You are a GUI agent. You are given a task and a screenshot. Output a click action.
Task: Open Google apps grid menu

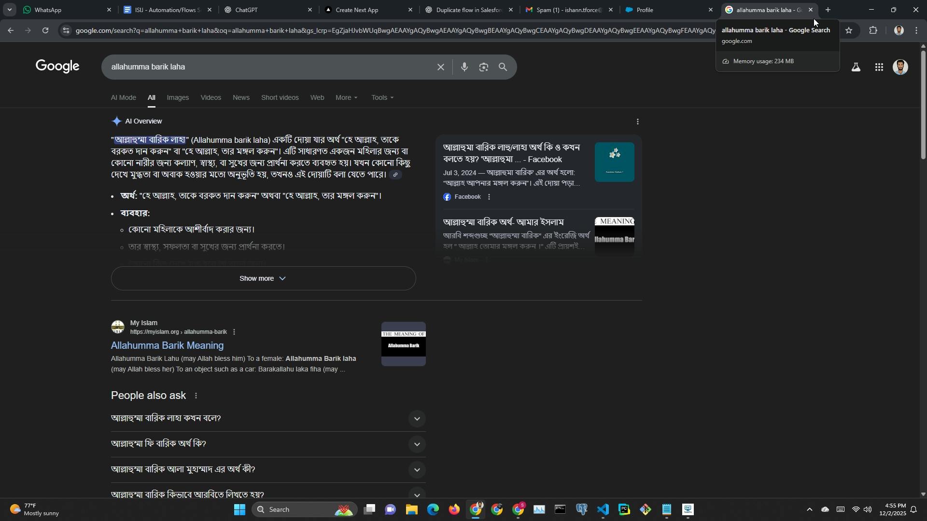pos(879,68)
